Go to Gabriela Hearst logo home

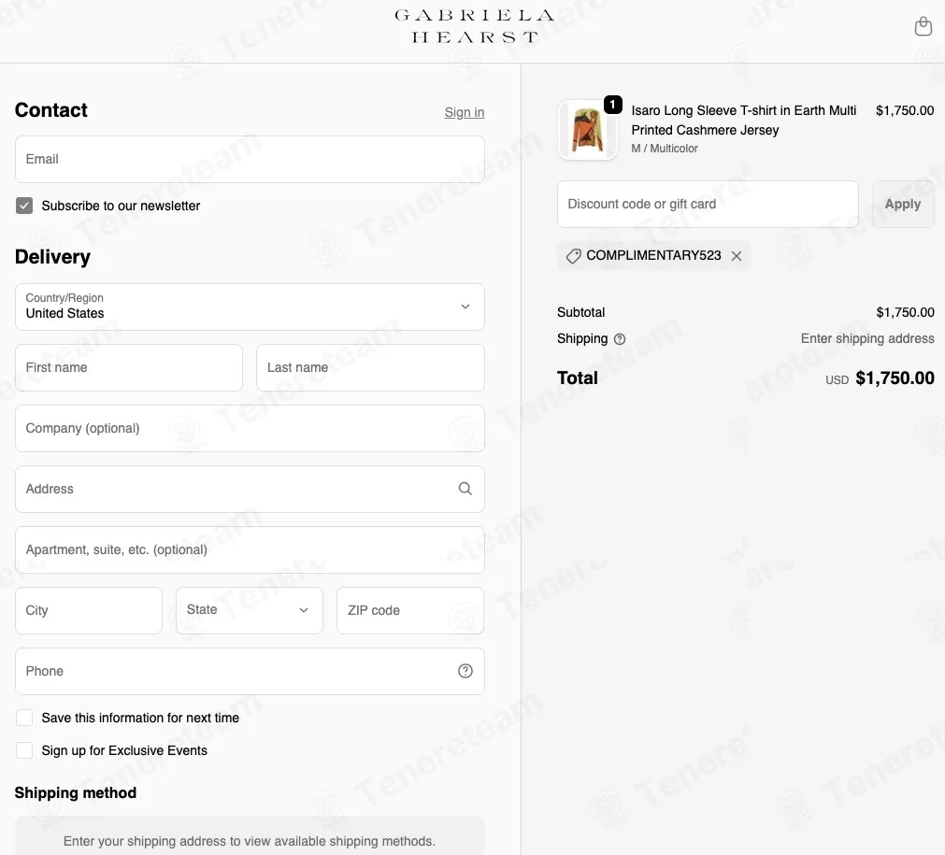pos(474,26)
